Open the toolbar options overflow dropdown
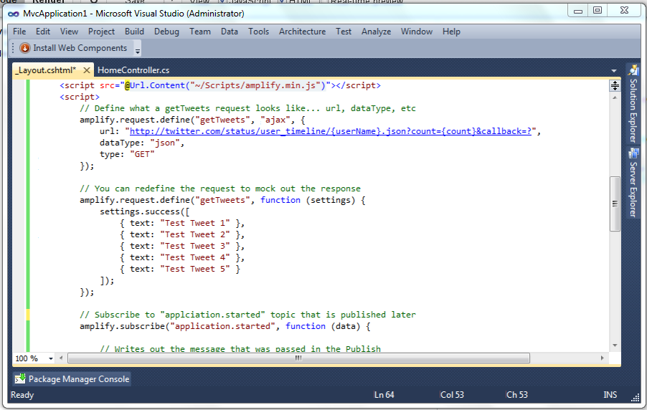The height and width of the screenshot is (410, 647). pyautogui.click(x=138, y=51)
